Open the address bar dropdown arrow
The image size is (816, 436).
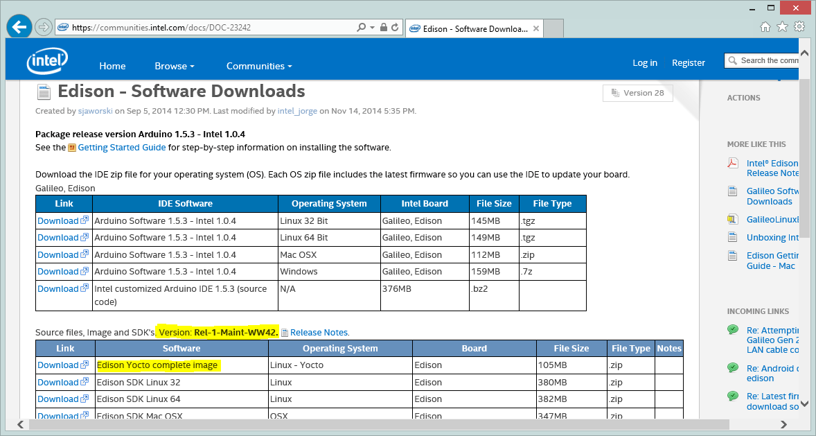(x=372, y=28)
